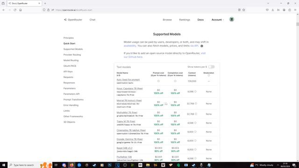Image resolution: width=299 pixels, height=168 pixels.
Task: Click the OpenRouter logo link
Action: 73,20
